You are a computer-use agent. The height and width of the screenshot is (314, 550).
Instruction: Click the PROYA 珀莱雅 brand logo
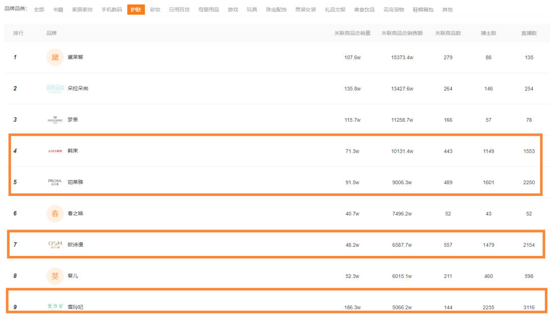[x=54, y=182]
